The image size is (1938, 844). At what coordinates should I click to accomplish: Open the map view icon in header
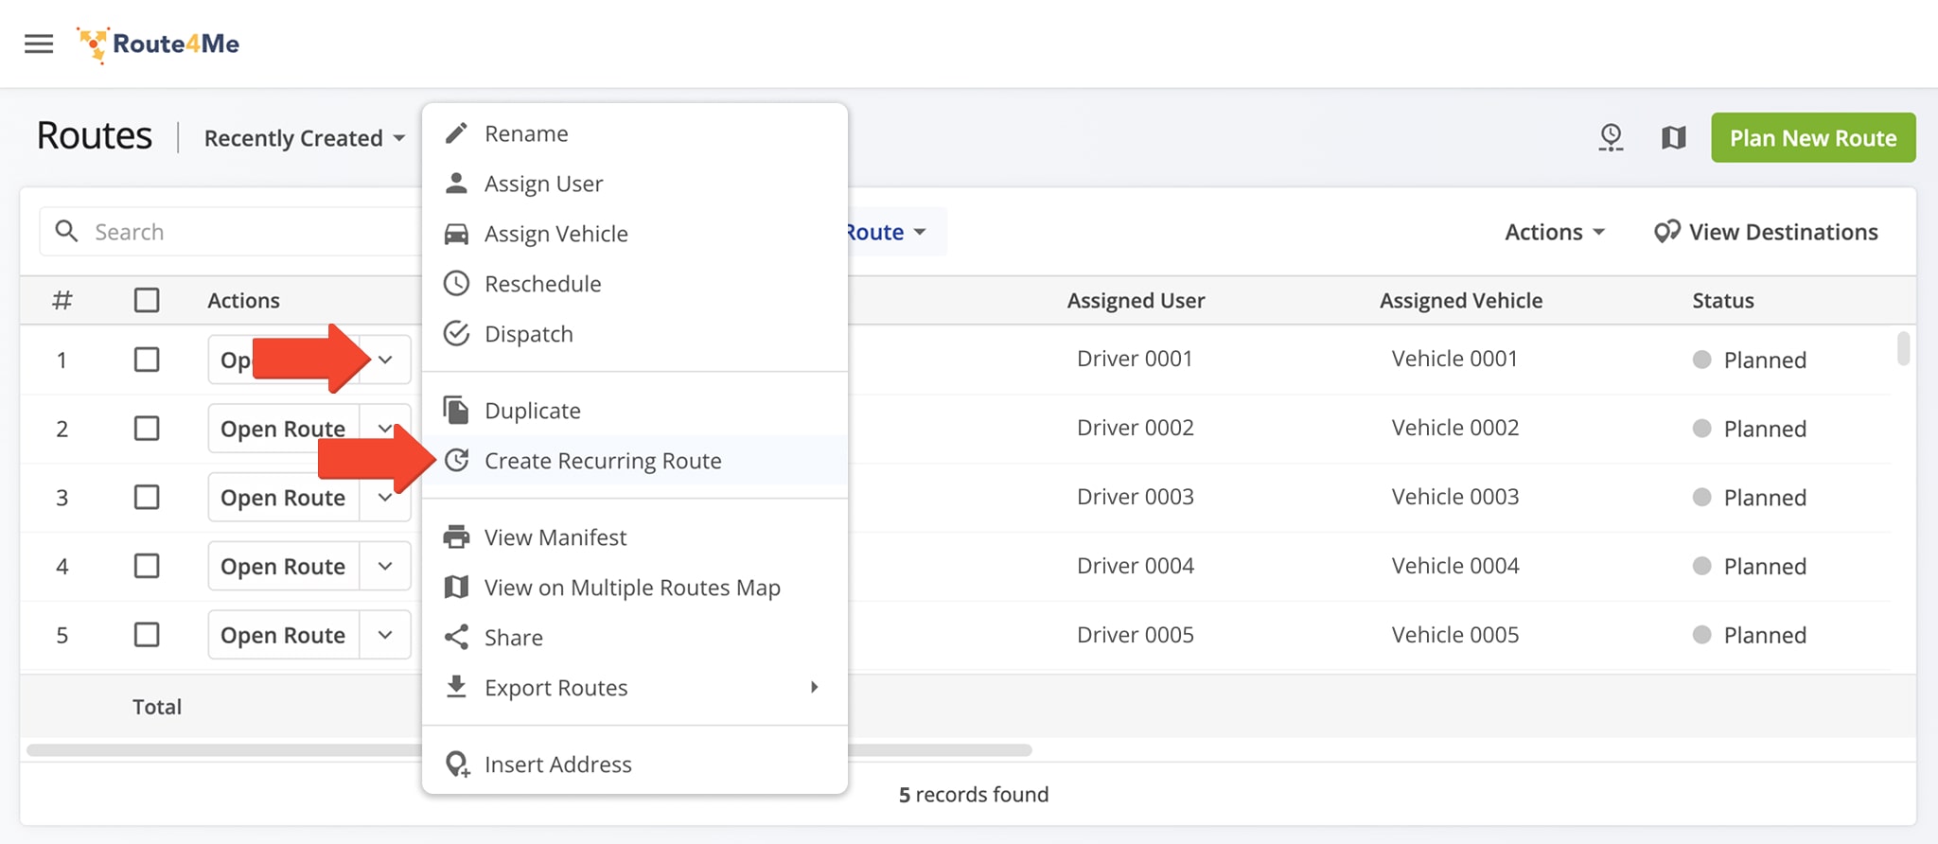[x=1673, y=138]
